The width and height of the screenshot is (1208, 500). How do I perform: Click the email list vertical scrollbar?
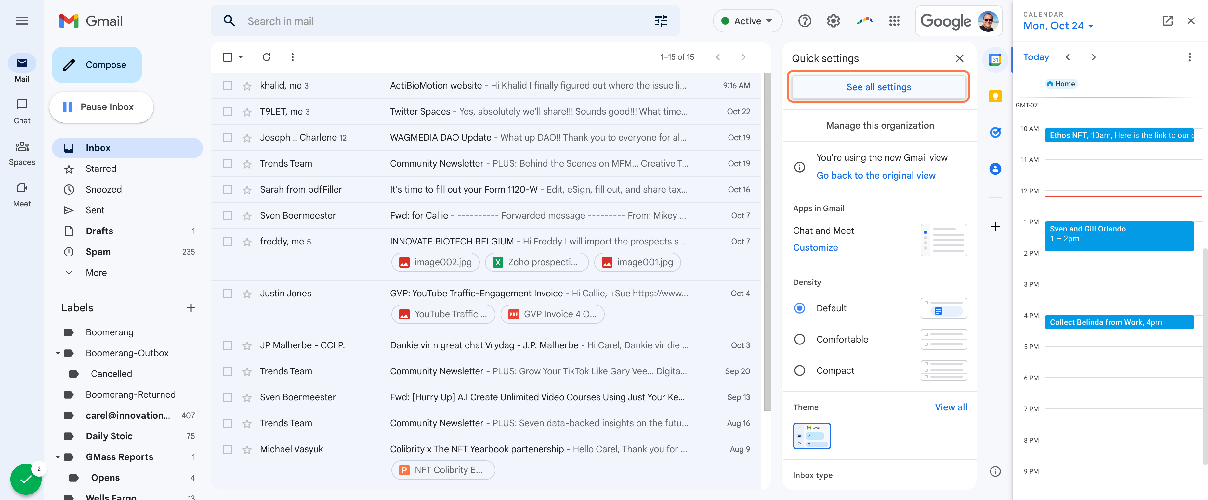[x=767, y=242]
